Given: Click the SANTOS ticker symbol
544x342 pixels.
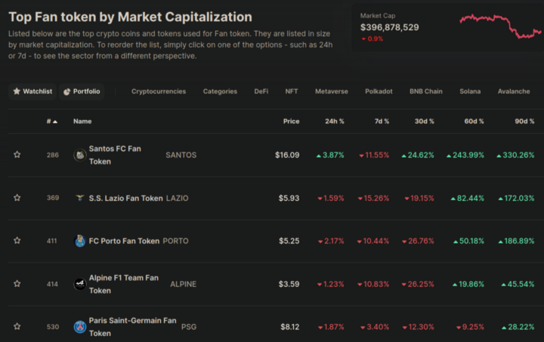Looking at the screenshot, I should click(181, 155).
